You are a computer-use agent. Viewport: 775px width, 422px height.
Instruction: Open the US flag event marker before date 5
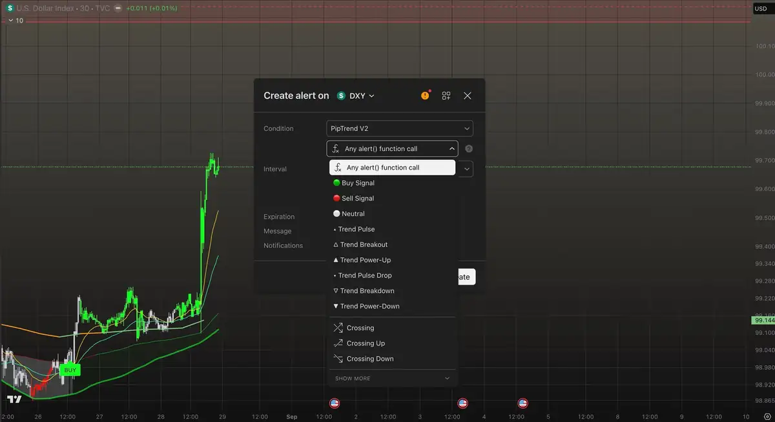(523, 403)
